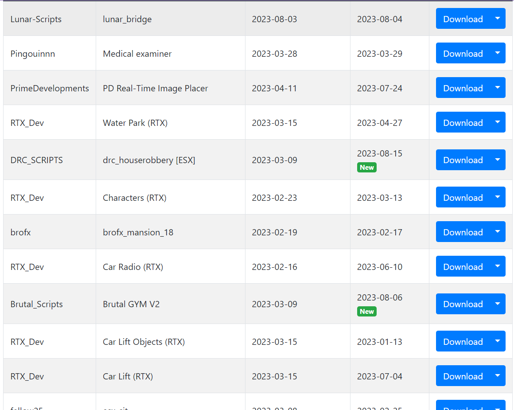
Task: Expand download options for Water Park (RTX)
Action: pyautogui.click(x=498, y=122)
